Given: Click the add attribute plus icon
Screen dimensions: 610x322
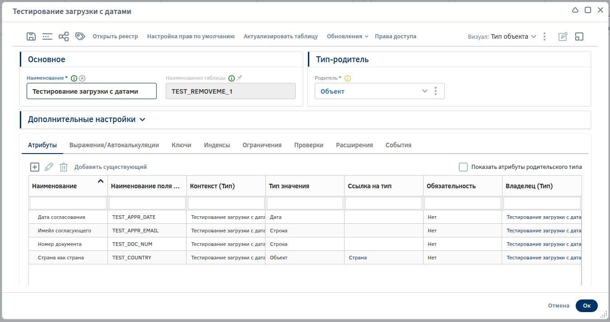Looking at the screenshot, I should click(35, 167).
